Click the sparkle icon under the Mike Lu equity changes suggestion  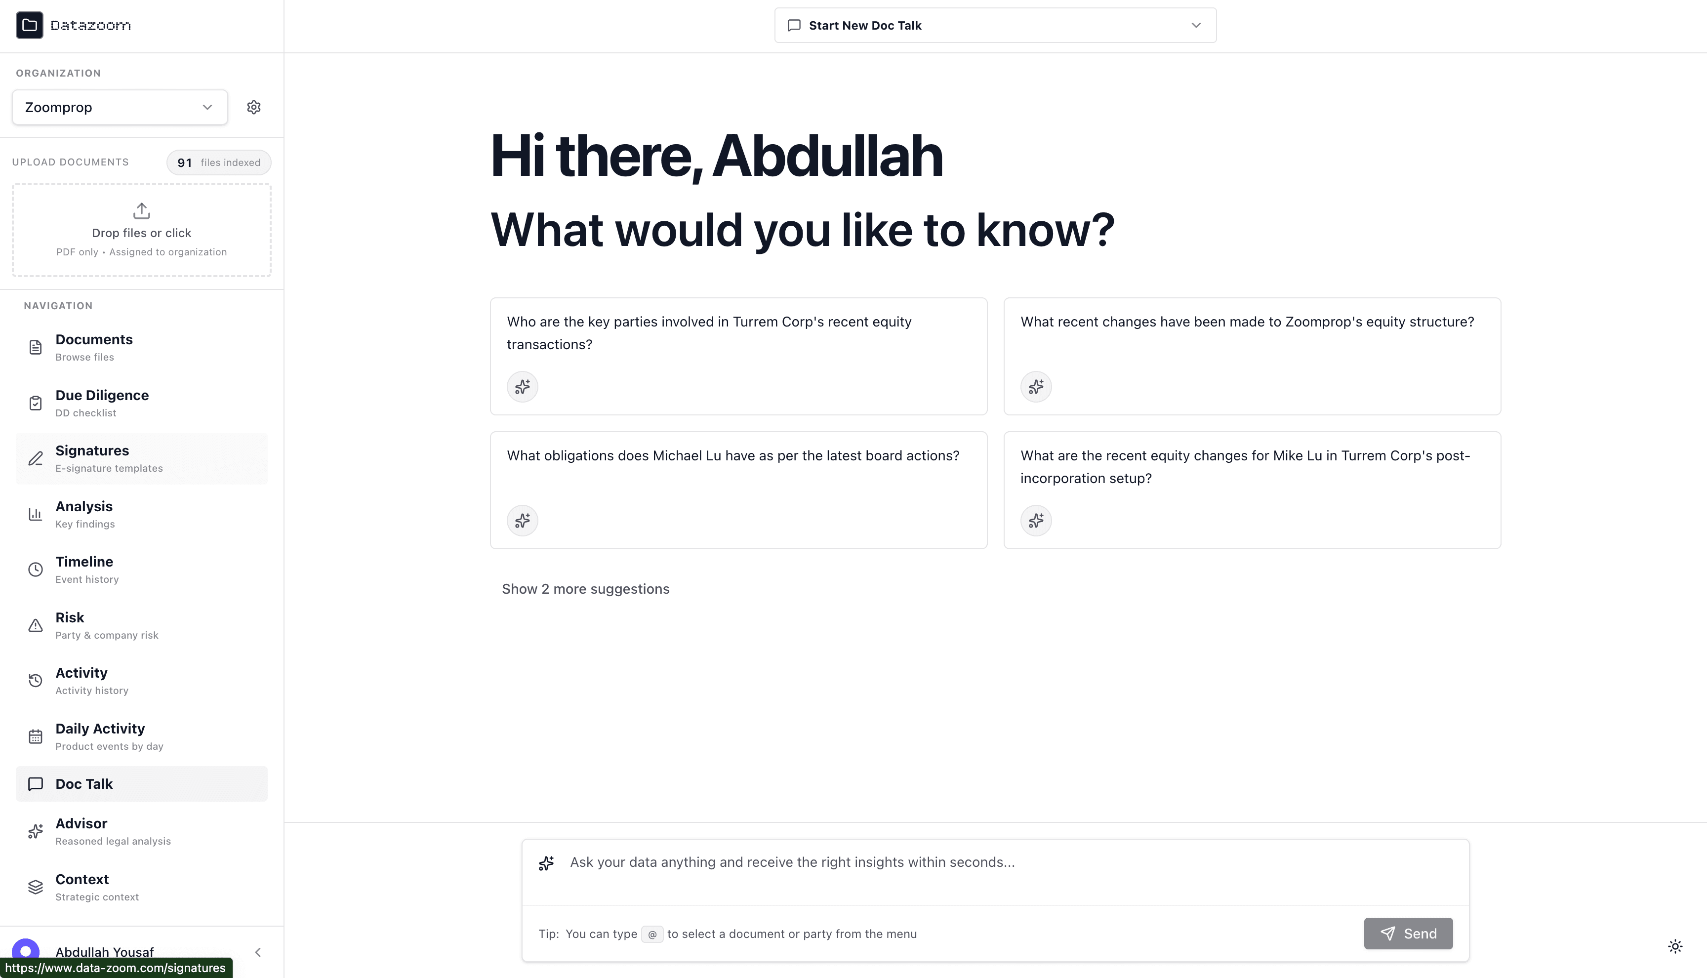[1036, 521]
